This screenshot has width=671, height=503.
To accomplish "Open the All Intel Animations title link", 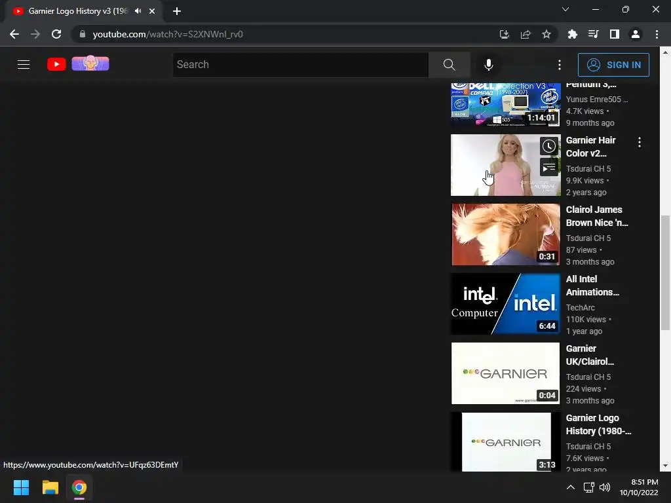I will click(592, 286).
